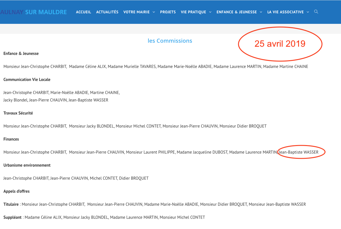Click the 'les Commissions' page heading
Viewport: 341px width, 229px height.
(x=170, y=41)
